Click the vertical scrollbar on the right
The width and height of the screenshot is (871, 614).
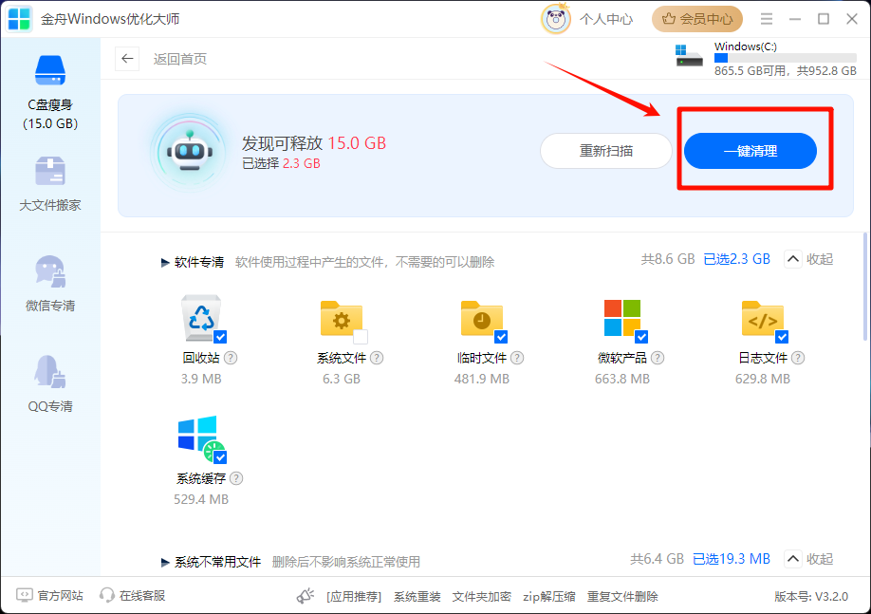865,287
